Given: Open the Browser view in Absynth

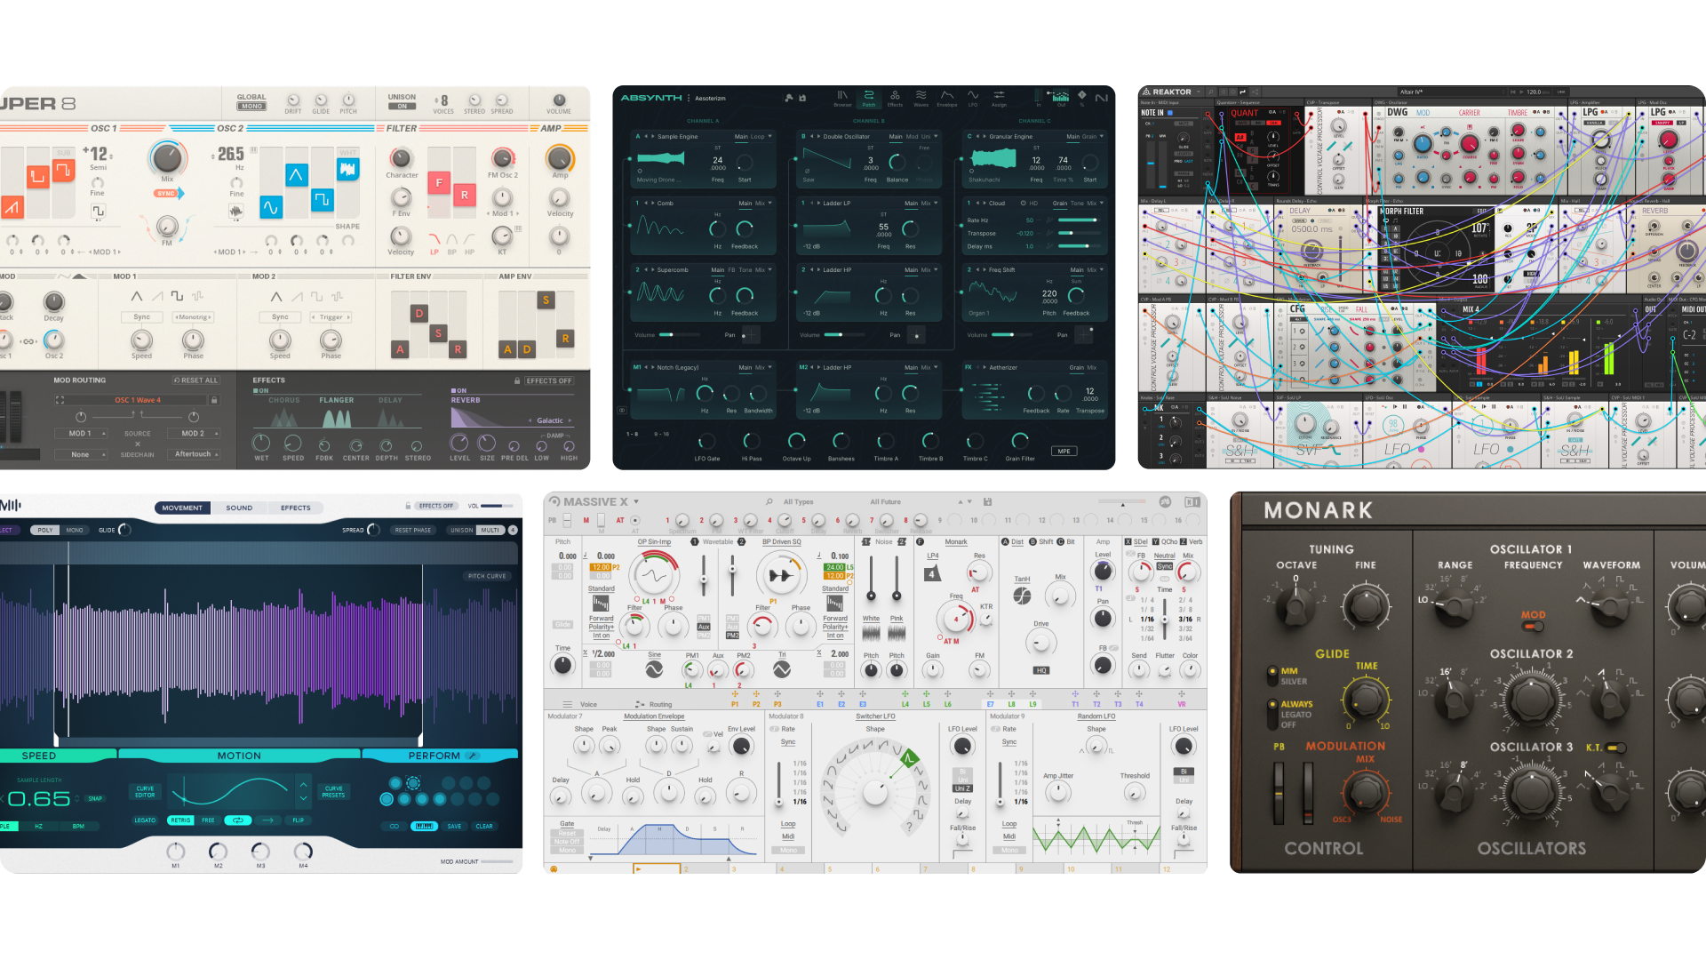Looking at the screenshot, I should [x=842, y=98].
